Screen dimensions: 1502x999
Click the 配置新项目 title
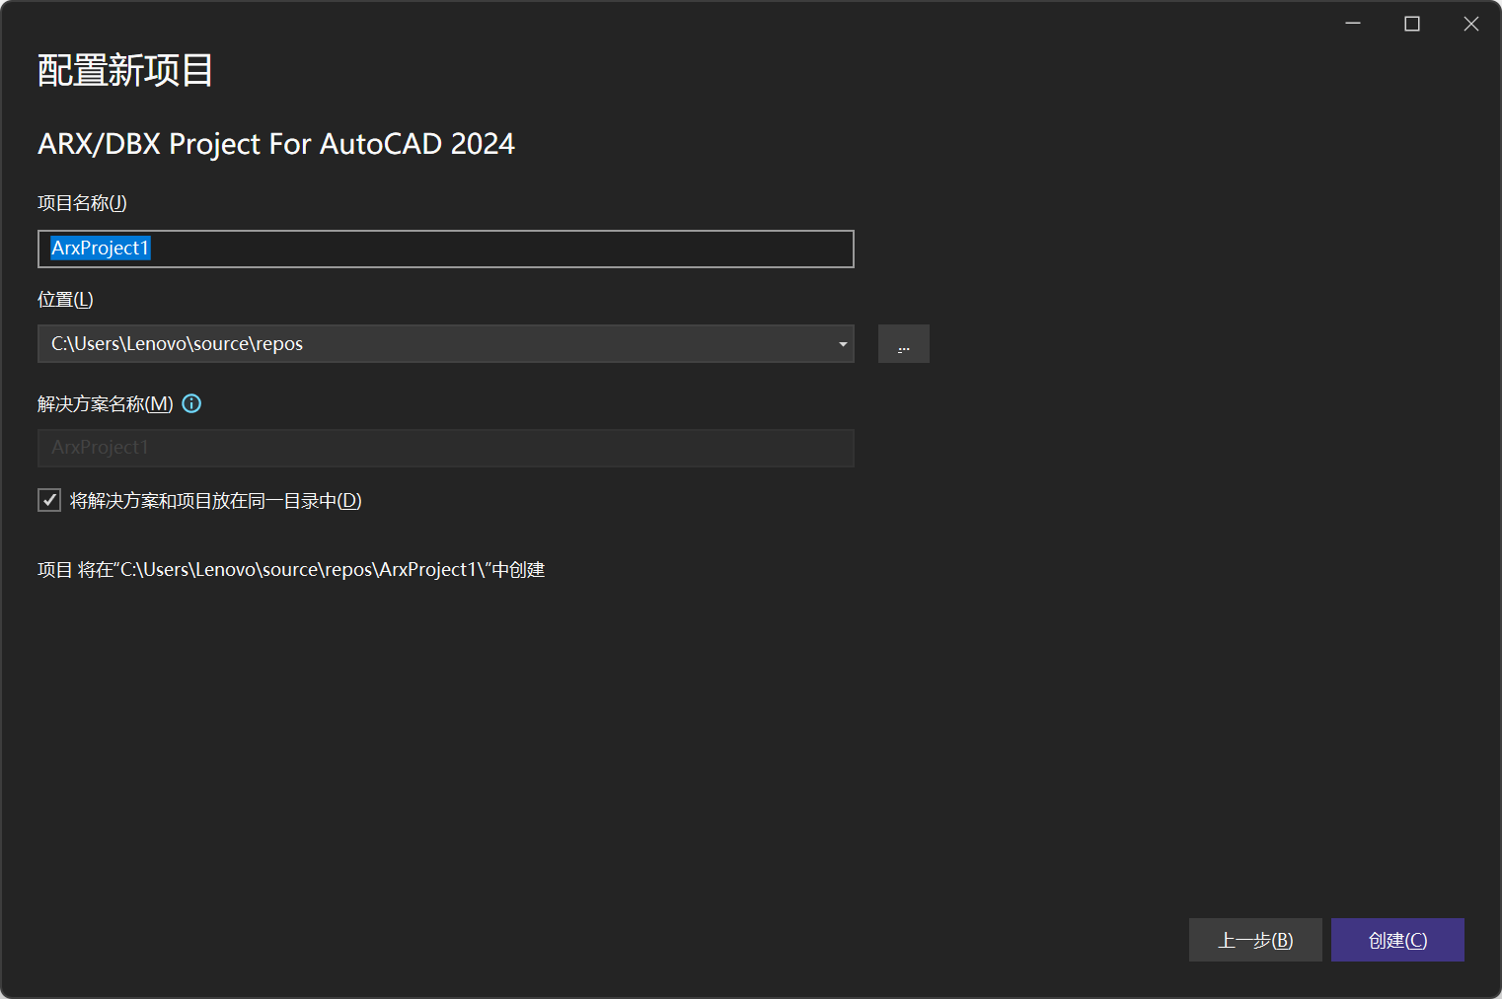(125, 70)
